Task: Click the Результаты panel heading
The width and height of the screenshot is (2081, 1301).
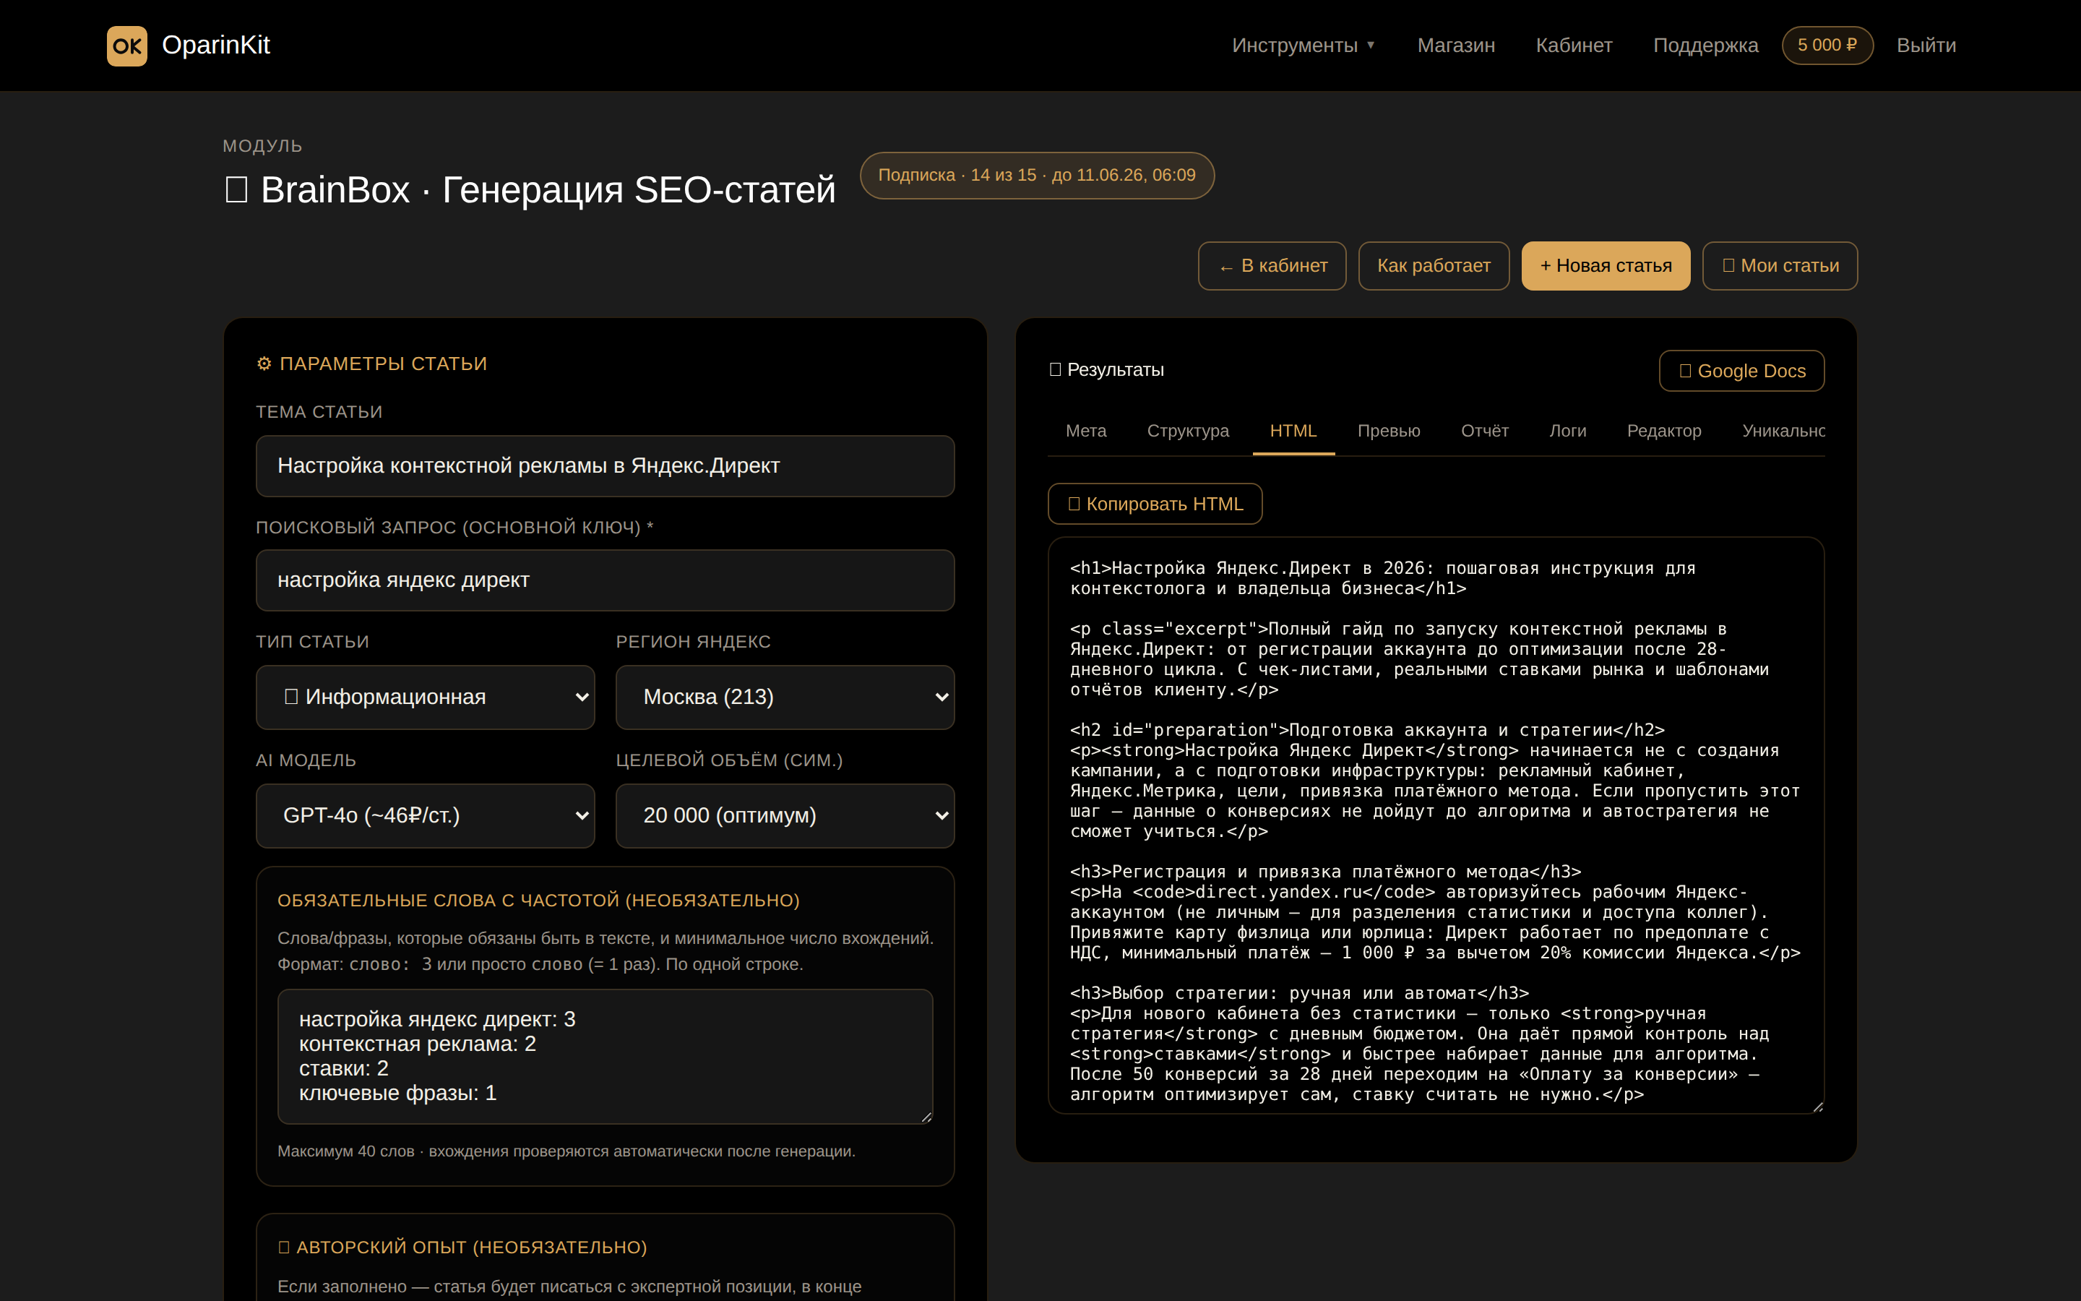Action: pyautogui.click(x=1107, y=370)
